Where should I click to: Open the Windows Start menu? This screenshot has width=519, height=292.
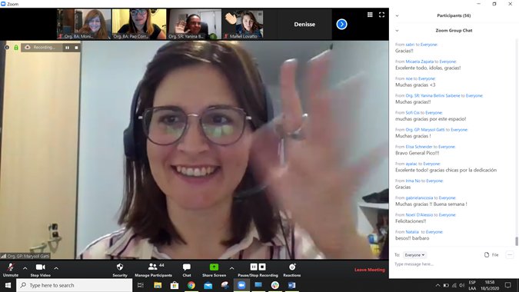(8, 285)
